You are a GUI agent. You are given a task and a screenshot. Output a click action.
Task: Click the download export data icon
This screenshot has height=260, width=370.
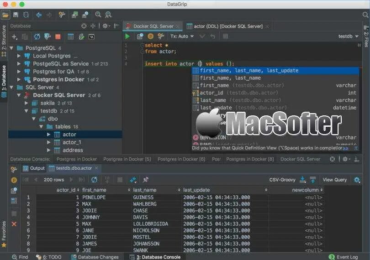pos(302,180)
